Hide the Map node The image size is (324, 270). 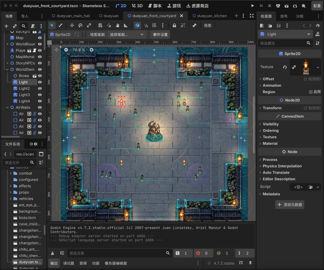coord(40,38)
